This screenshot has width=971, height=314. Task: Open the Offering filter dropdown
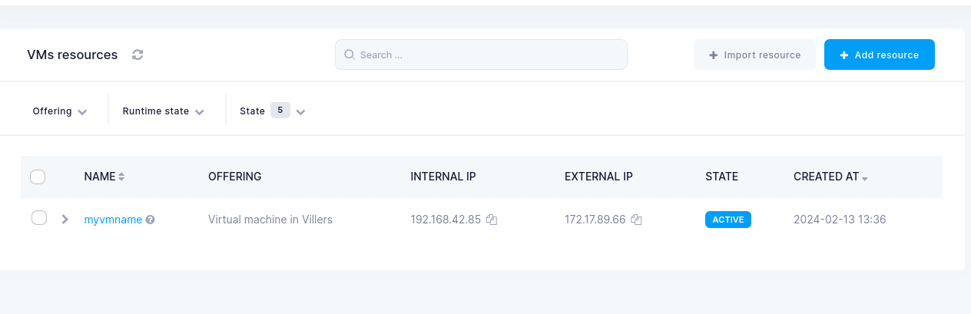[x=59, y=111]
